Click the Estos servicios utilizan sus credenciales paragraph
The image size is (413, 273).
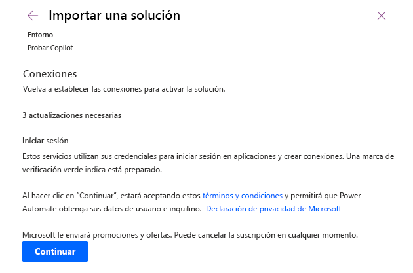(x=208, y=163)
